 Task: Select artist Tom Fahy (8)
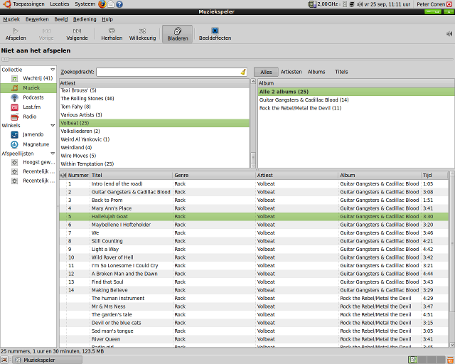(x=154, y=107)
